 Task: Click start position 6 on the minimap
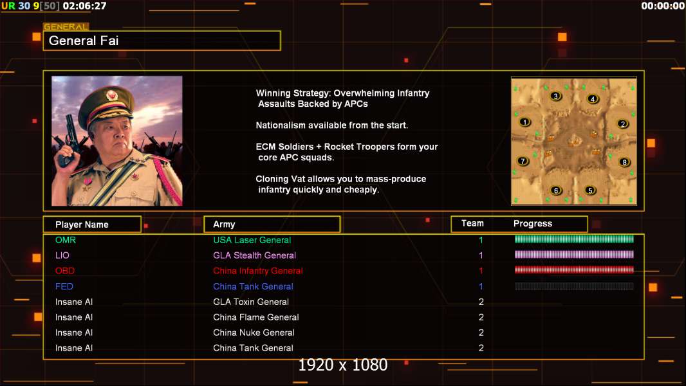pos(556,190)
